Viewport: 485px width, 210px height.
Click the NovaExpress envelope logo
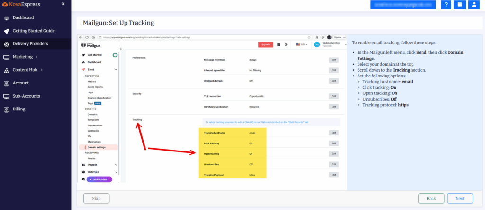pos(5,4)
